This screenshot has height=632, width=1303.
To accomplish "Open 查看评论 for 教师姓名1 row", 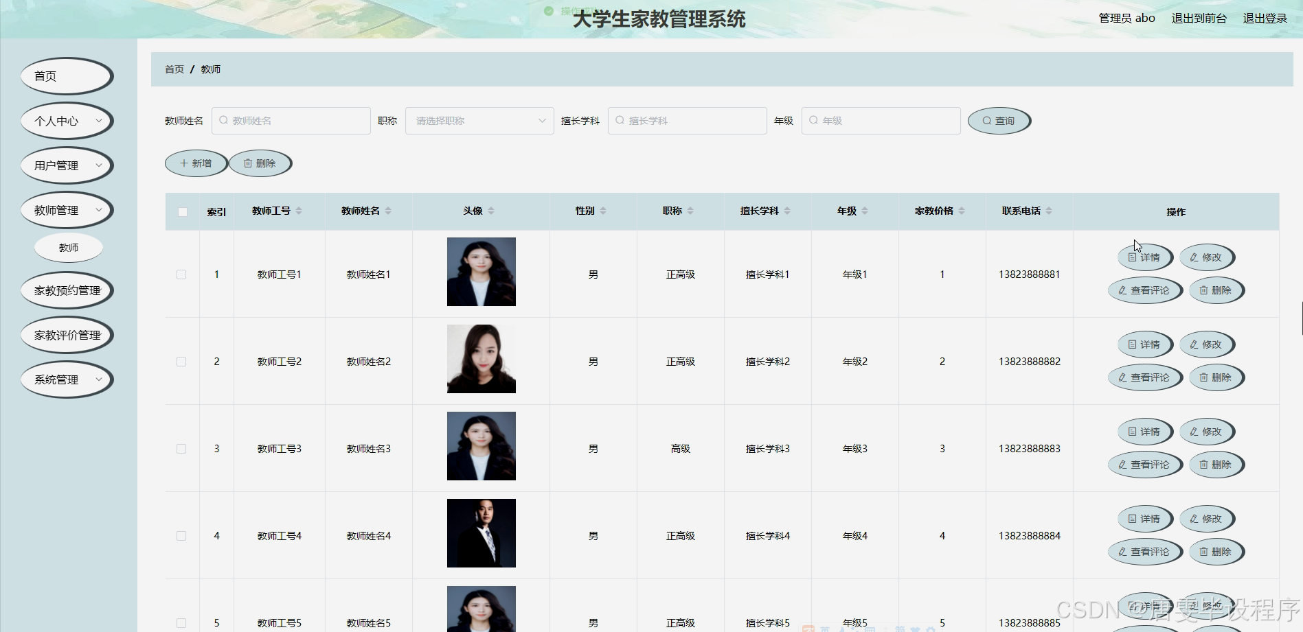I will tap(1144, 290).
